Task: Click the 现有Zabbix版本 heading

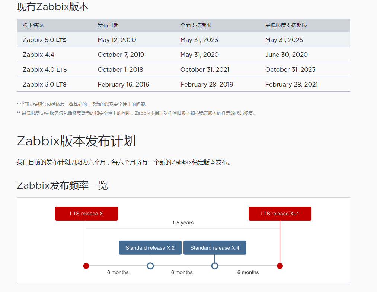Action: pyautogui.click(x=52, y=7)
